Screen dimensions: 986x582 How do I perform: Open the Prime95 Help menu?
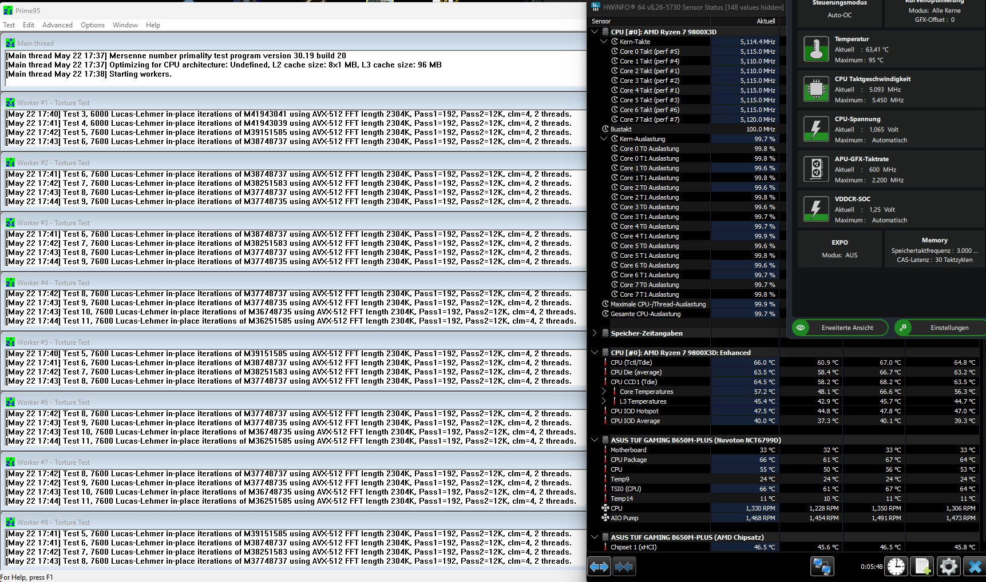tap(153, 25)
